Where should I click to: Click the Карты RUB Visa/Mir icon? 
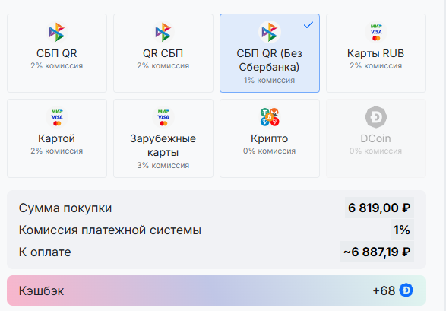click(x=376, y=32)
